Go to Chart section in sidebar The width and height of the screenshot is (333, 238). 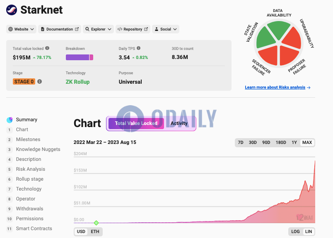click(22, 130)
